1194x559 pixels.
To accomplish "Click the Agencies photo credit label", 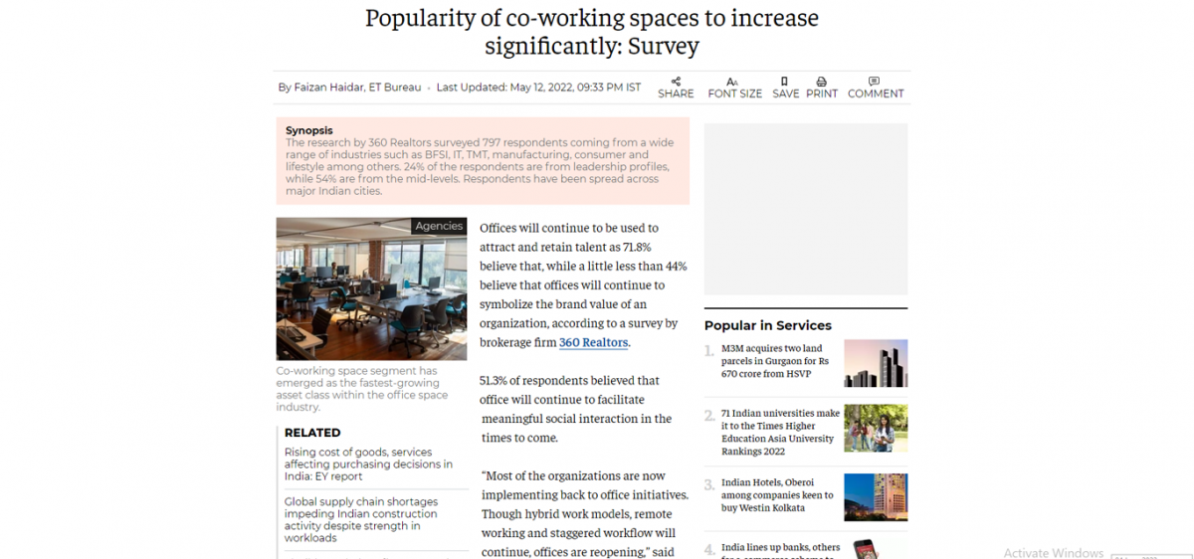I will pyautogui.click(x=439, y=226).
